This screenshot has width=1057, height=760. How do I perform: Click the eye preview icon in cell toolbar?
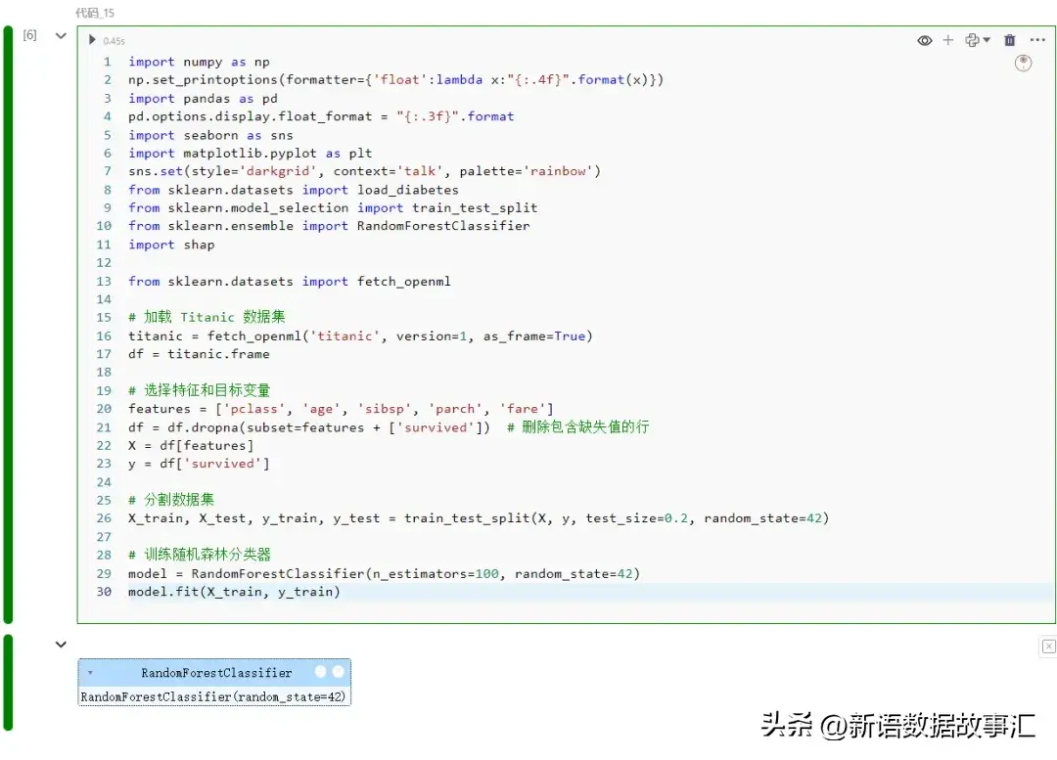(x=924, y=40)
